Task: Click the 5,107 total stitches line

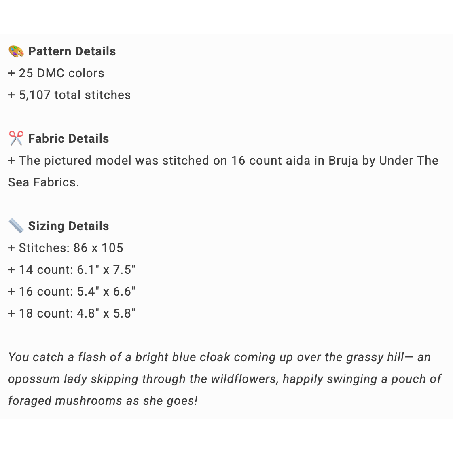Action: [70, 95]
